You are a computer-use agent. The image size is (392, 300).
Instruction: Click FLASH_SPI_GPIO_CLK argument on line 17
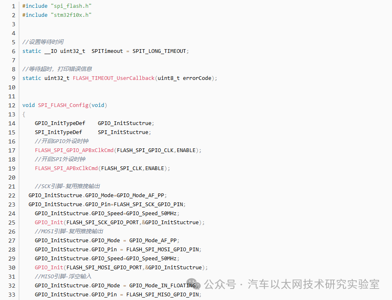click(x=145, y=150)
